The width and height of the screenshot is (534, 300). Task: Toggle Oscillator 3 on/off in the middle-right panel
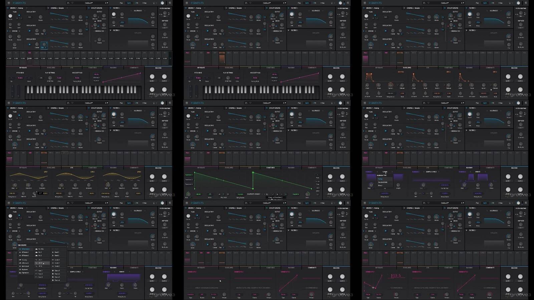(x=385, y=144)
